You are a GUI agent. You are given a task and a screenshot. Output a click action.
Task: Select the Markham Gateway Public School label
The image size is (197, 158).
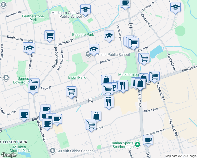67,14
